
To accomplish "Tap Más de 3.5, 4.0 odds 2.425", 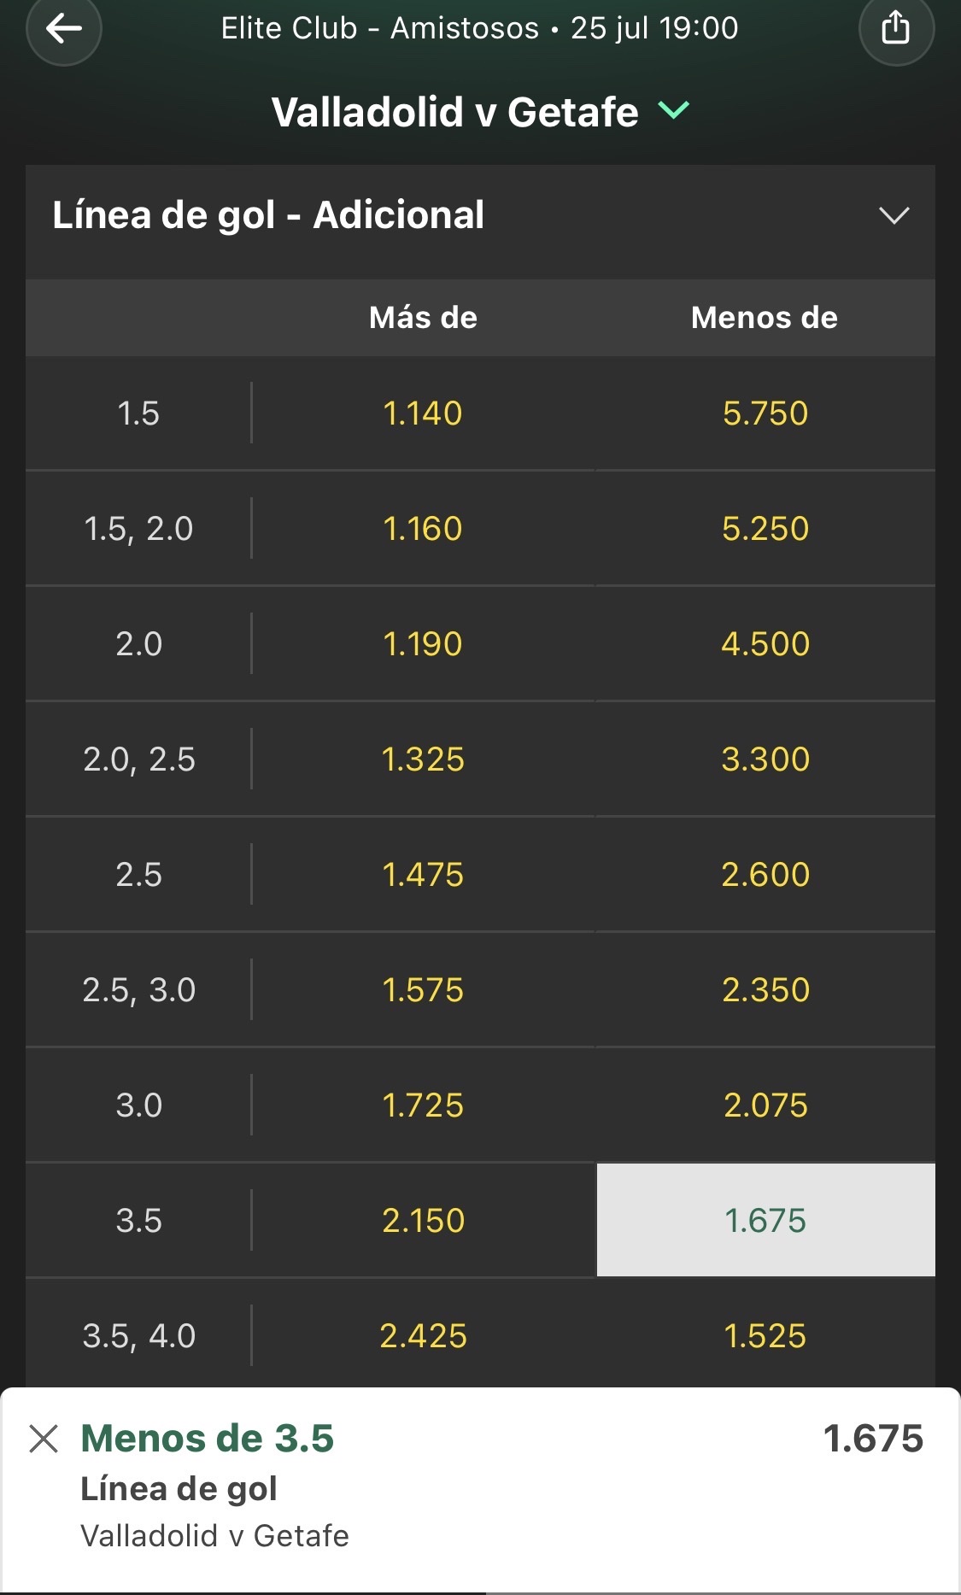I will coord(423,1335).
